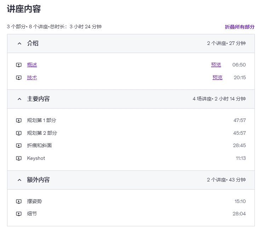The height and width of the screenshot is (232, 263).
Task: Click the video icon beside 概述
Action: (19, 65)
